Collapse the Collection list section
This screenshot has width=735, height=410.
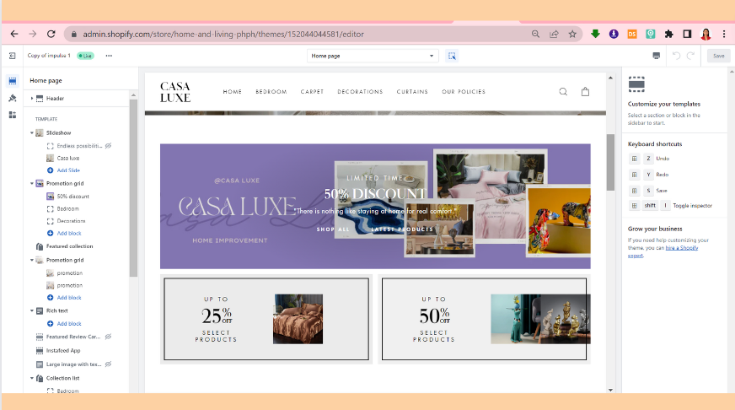click(x=32, y=379)
